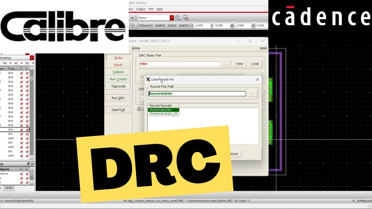Open the NS dropdown in layer palette
372x209 pixels.
pyautogui.click(x=33, y=63)
